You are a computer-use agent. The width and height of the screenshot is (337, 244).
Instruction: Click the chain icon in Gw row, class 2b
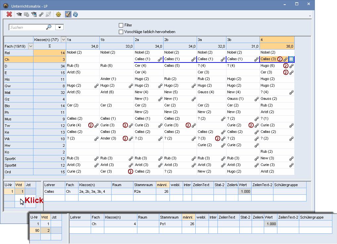(194, 86)
